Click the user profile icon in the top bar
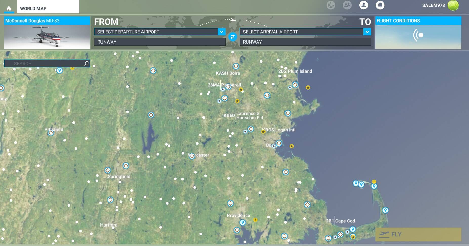 click(x=364, y=5)
